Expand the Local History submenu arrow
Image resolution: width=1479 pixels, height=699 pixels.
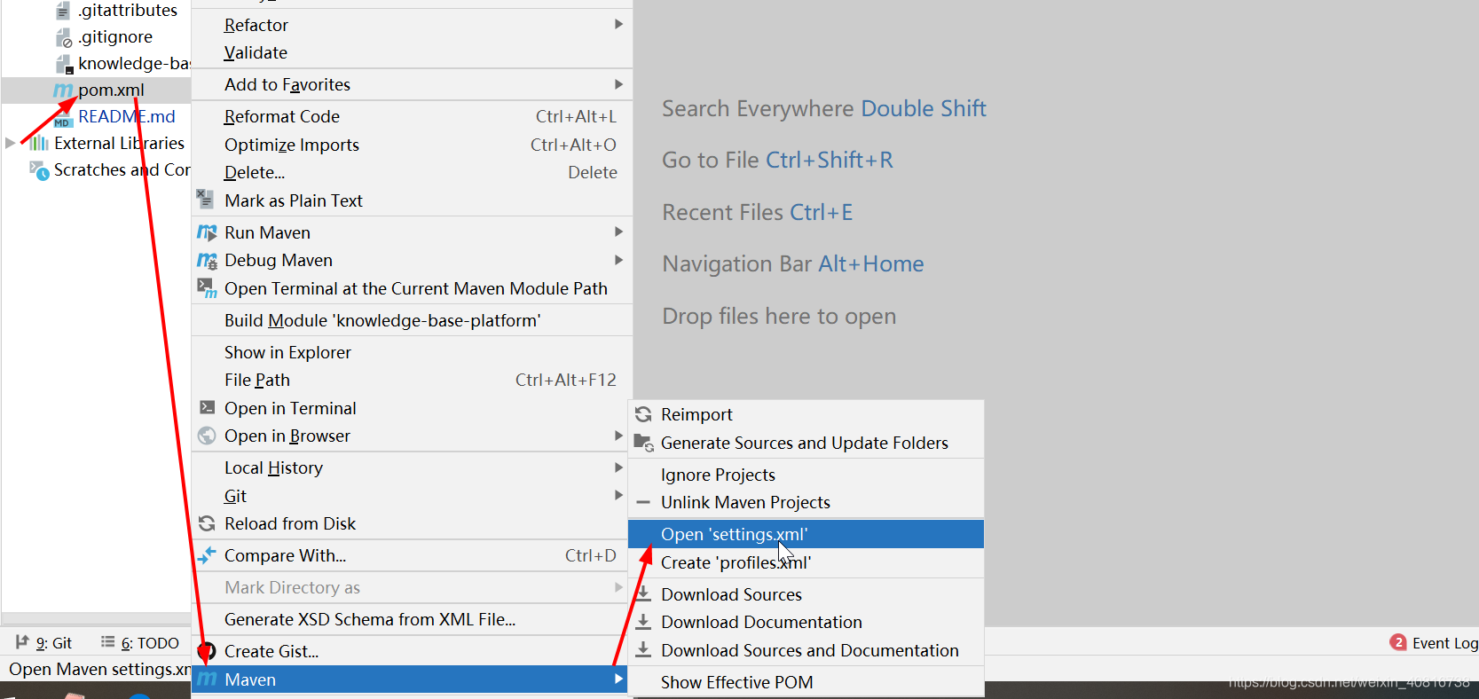pyautogui.click(x=618, y=467)
